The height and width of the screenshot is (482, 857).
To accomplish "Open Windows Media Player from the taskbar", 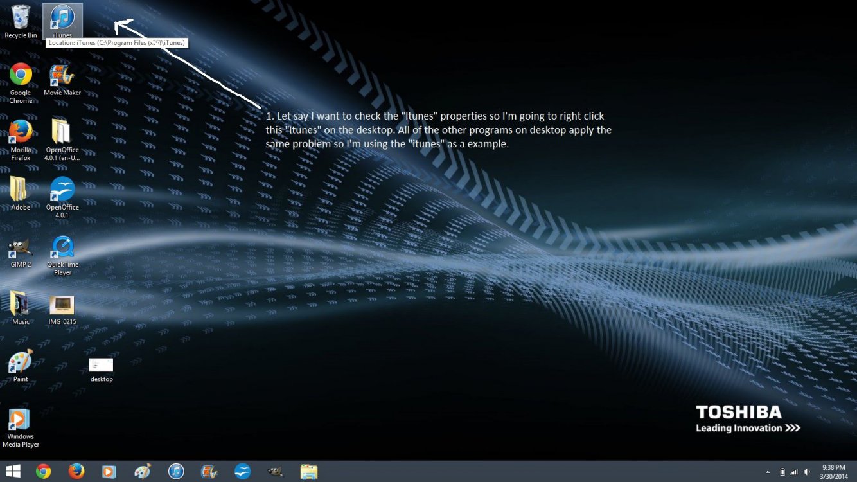I will tap(109, 472).
